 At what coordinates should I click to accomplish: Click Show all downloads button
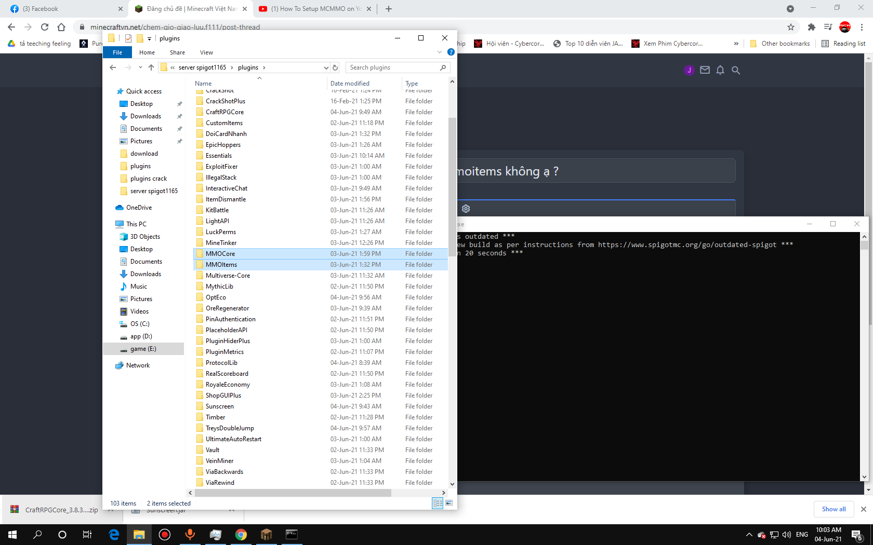coord(834,509)
